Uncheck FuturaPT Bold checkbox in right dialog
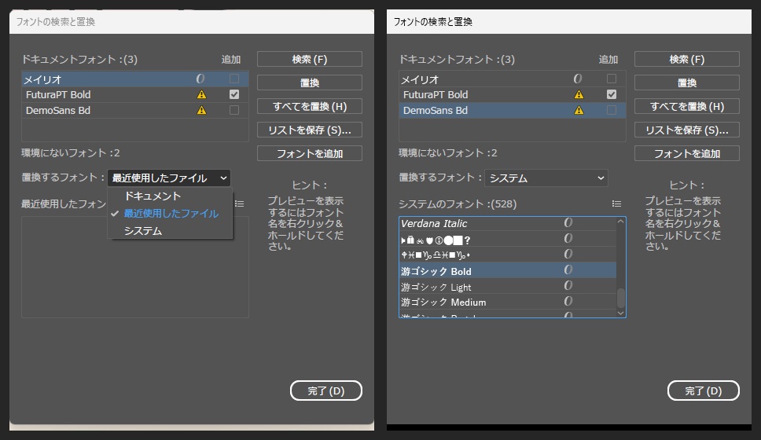 [612, 94]
